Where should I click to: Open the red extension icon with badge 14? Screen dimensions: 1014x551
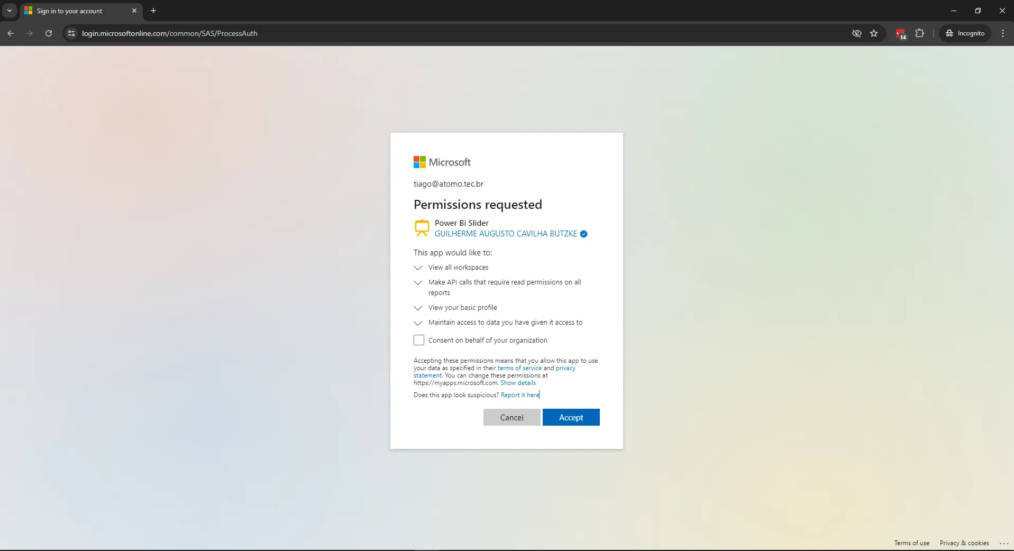[x=901, y=34]
